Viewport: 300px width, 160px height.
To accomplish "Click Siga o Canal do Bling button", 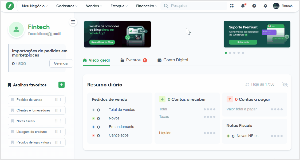I will tap(102, 42).
